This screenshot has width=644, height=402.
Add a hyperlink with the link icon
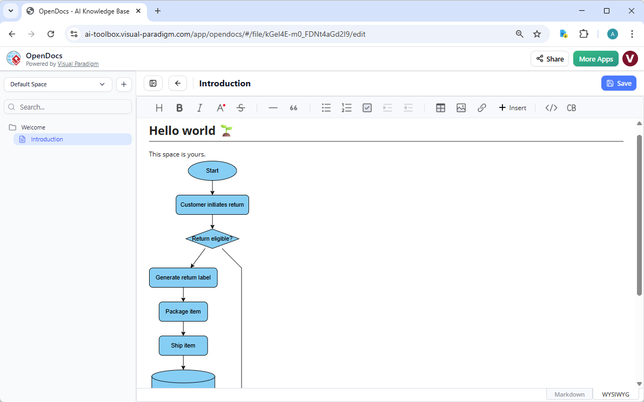point(481,107)
